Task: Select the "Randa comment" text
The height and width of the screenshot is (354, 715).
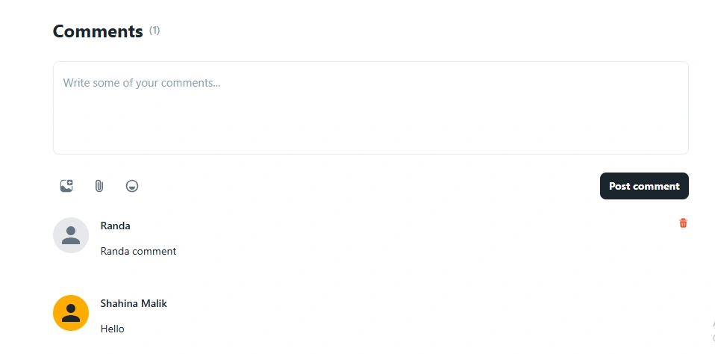Action: click(x=138, y=252)
